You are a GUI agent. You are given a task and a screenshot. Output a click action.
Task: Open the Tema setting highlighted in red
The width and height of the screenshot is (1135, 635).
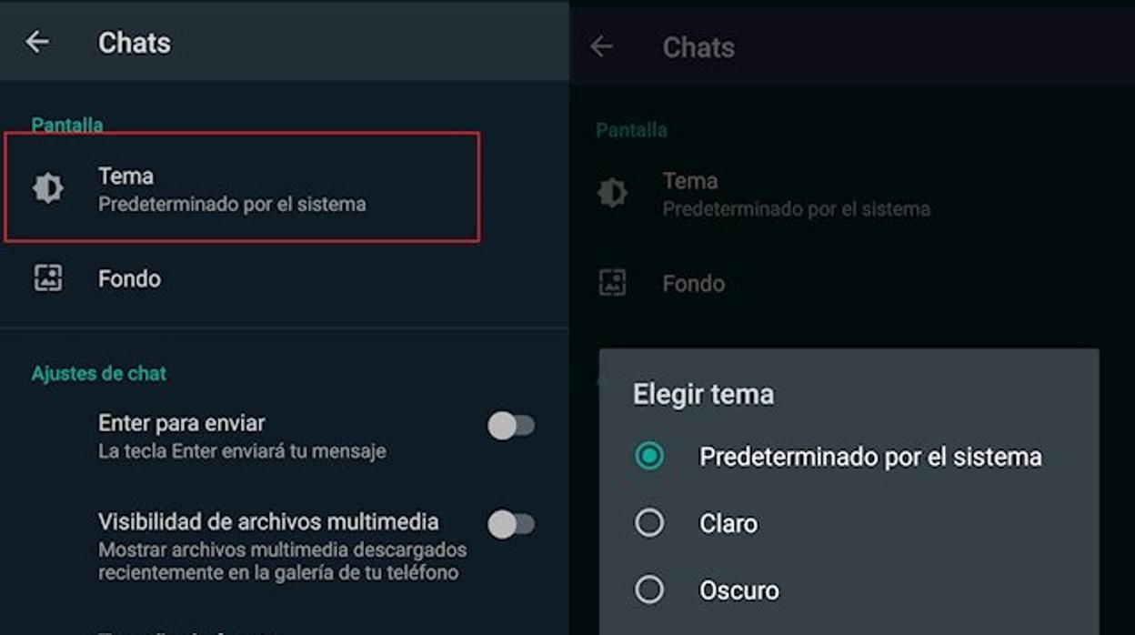pyautogui.click(x=242, y=188)
